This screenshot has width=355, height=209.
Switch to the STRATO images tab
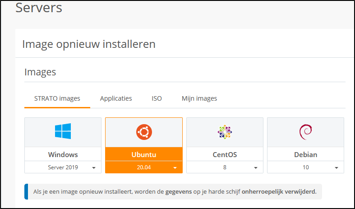point(57,98)
